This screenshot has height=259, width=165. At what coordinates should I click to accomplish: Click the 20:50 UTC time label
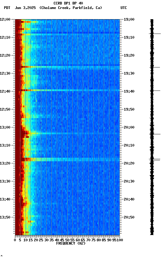[129, 218]
